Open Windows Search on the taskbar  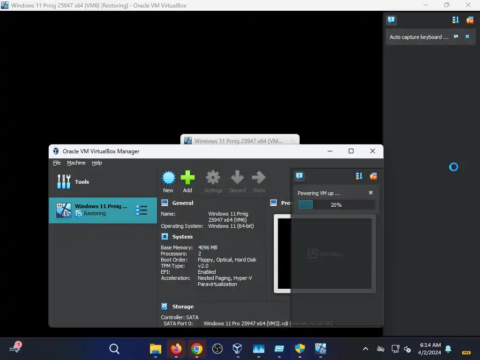pos(114,349)
